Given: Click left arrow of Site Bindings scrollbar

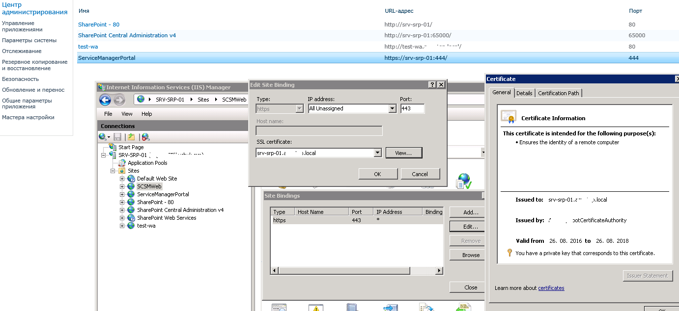Looking at the screenshot, I should pos(275,271).
